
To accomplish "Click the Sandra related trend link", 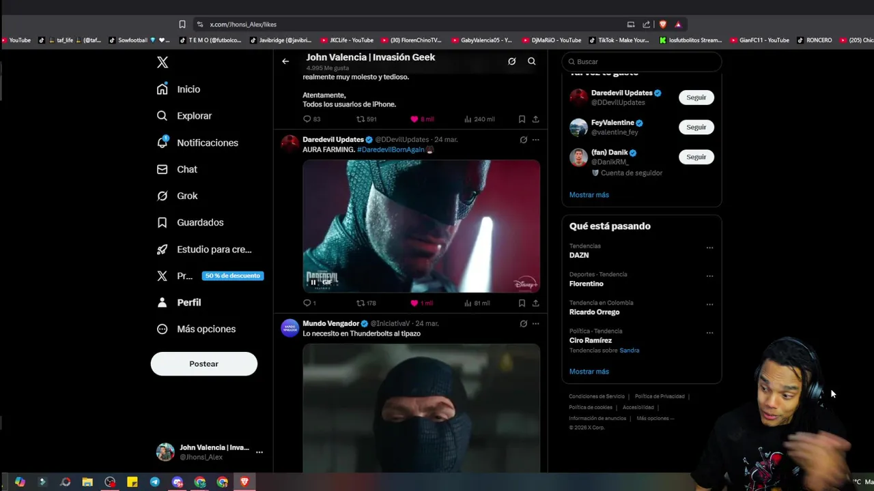I will tap(630, 351).
